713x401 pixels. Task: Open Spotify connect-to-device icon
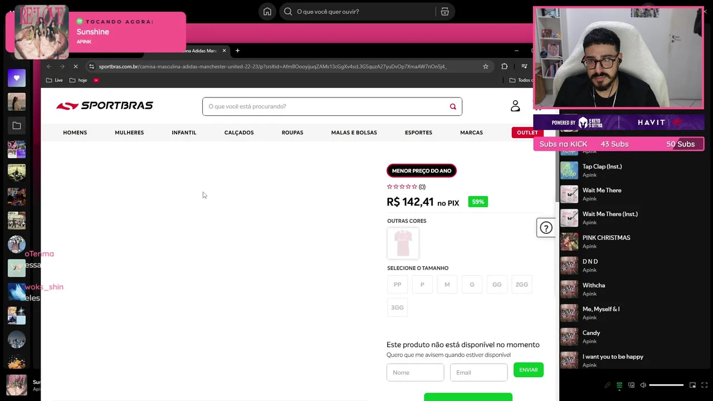click(x=631, y=385)
